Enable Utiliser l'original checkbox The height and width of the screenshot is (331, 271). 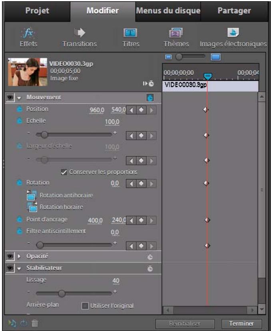pos(85,306)
